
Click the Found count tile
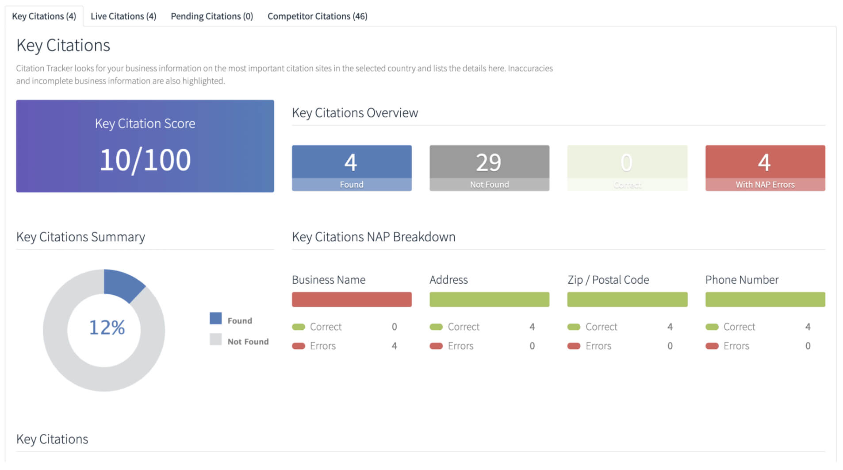(351, 168)
